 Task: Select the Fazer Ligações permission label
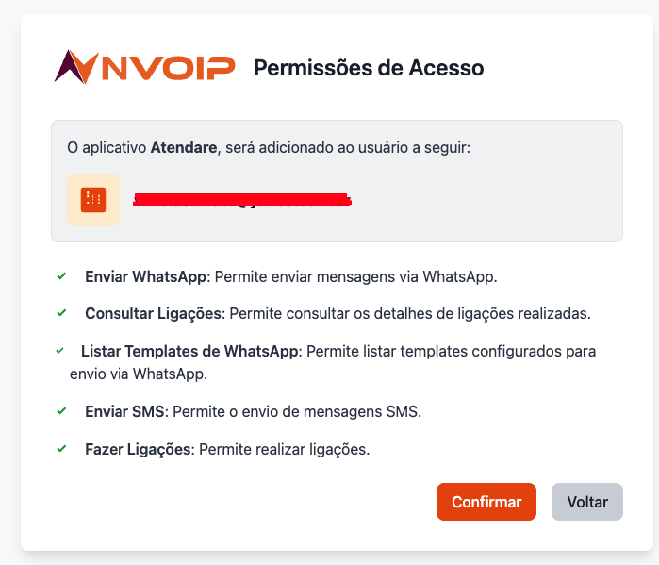pos(138,449)
